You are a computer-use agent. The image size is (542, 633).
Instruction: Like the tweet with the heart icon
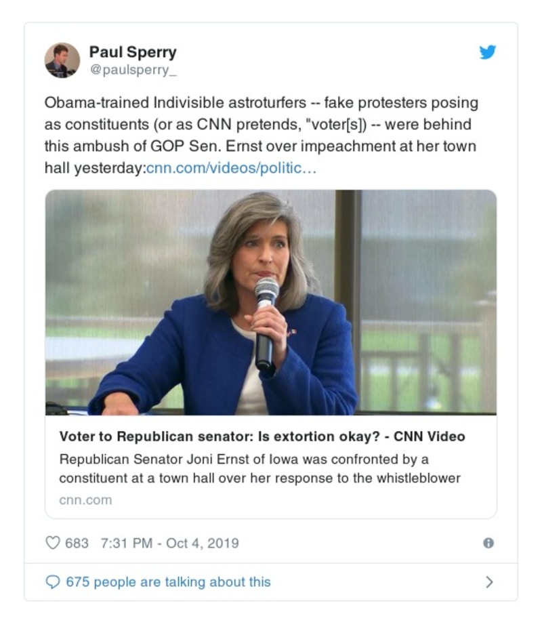pyautogui.click(x=53, y=543)
